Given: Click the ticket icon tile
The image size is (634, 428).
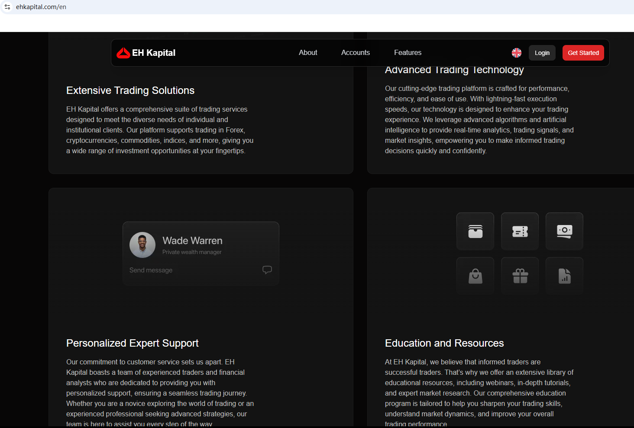Looking at the screenshot, I should [520, 231].
